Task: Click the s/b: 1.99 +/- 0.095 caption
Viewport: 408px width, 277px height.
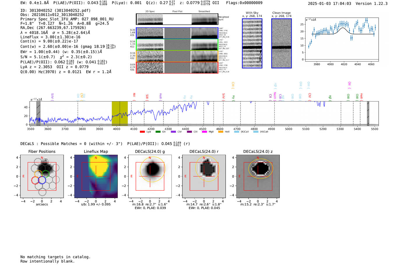Action: [x=96, y=204]
